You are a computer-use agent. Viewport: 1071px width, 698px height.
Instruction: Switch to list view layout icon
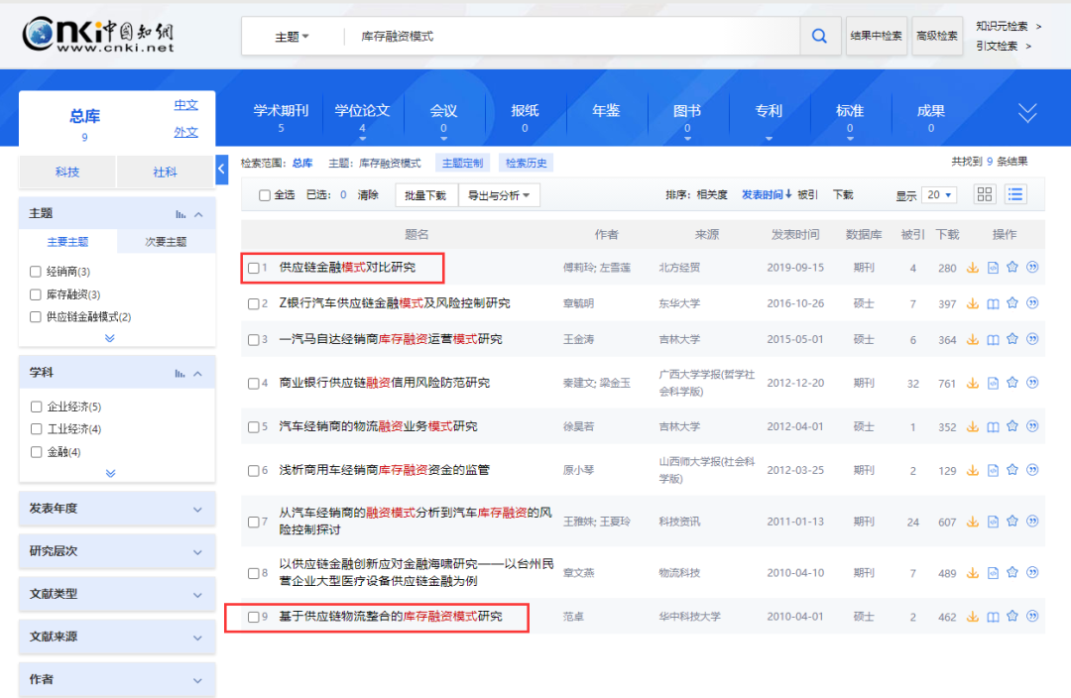[1015, 194]
